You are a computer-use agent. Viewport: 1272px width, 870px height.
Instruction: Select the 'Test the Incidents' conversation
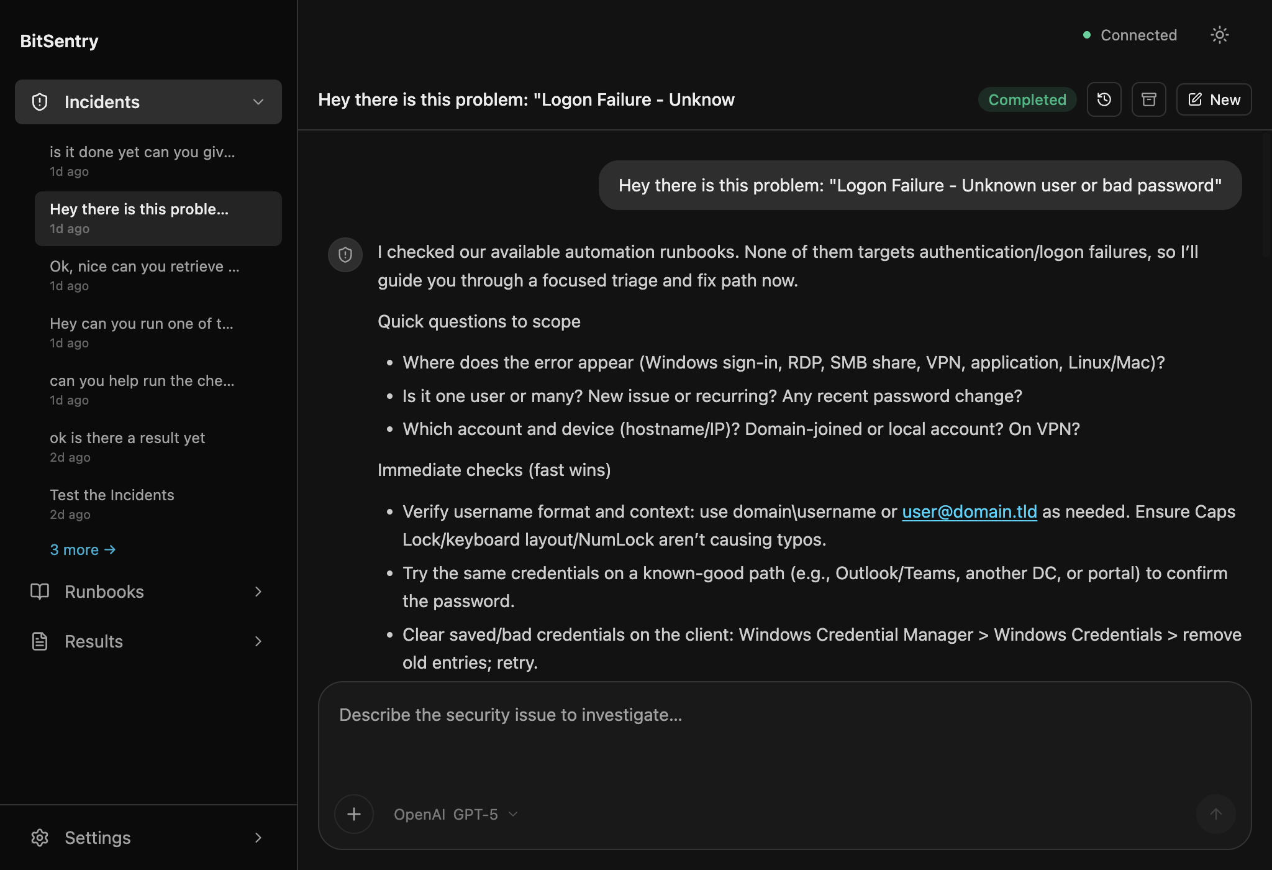[x=112, y=495]
